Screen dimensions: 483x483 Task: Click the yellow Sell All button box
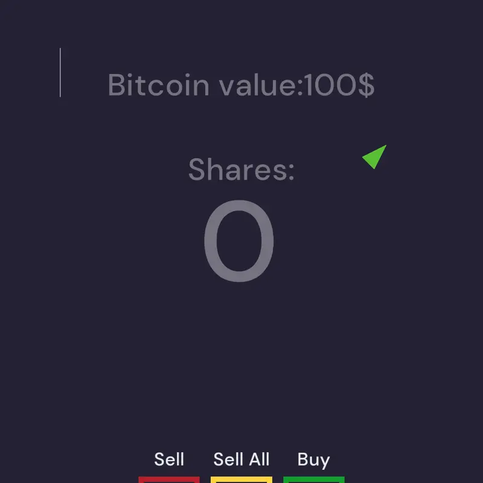tap(241, 479)
